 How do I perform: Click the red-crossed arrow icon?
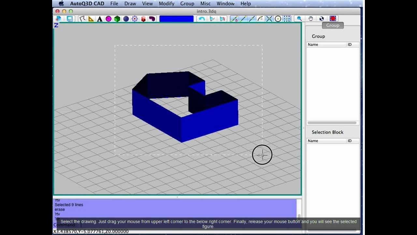[223, 19]
